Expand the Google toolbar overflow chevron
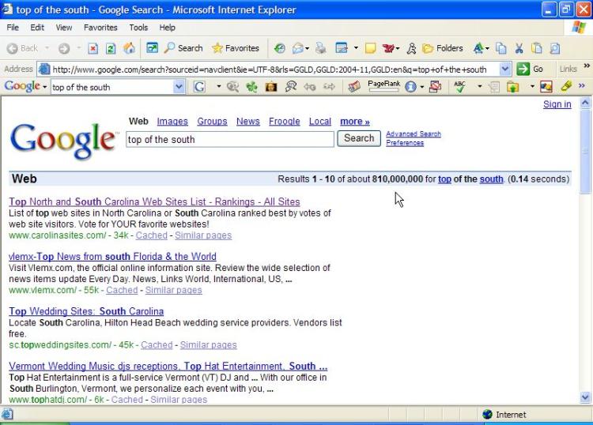 point(582,86)
